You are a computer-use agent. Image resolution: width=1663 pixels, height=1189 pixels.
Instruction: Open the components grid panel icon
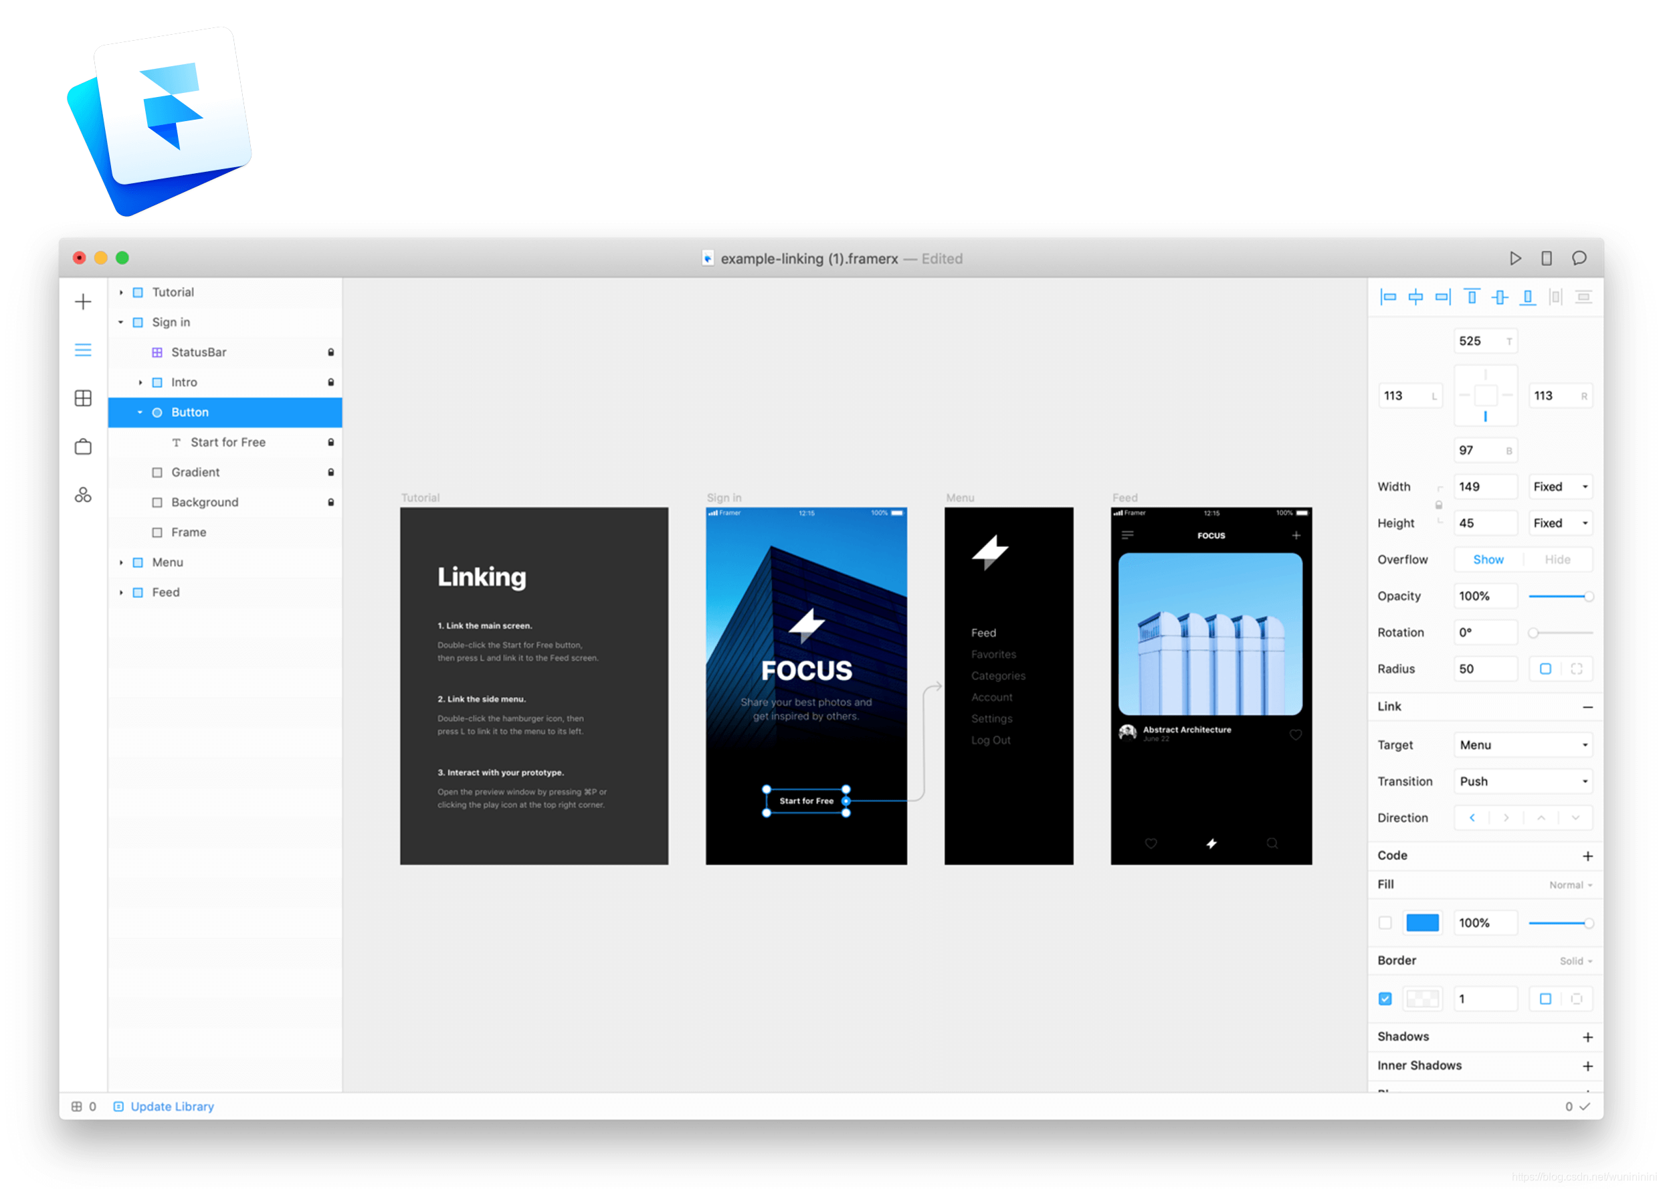pyautogui.click(x=84, y=399)
